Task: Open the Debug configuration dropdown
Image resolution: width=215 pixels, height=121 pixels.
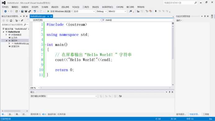Action: 101,11
